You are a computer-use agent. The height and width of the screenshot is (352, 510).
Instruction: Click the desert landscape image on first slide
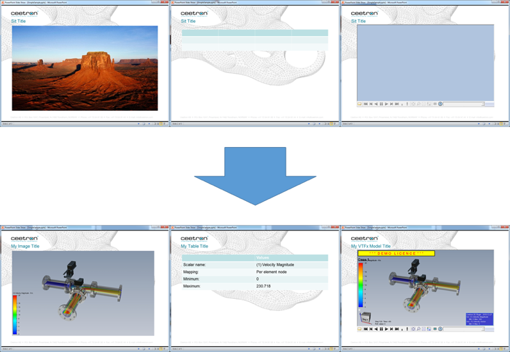point(85,68)
